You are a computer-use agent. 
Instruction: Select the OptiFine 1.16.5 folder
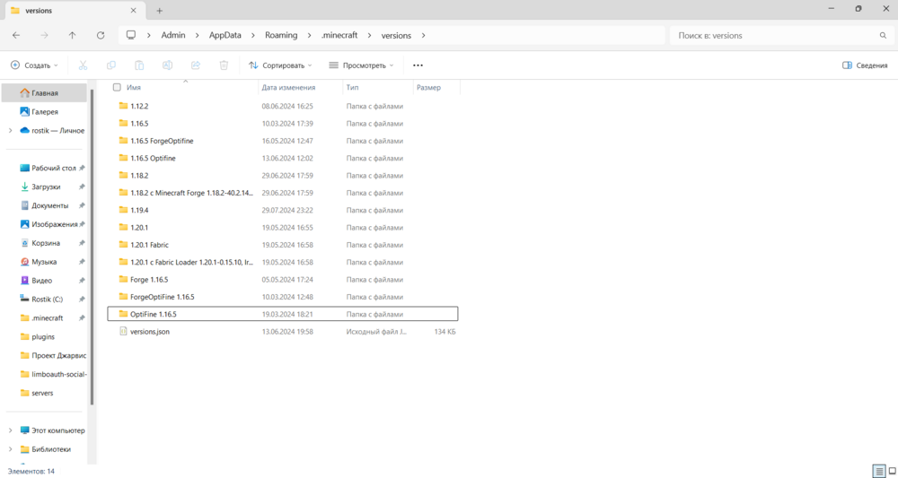coord(282,314)
